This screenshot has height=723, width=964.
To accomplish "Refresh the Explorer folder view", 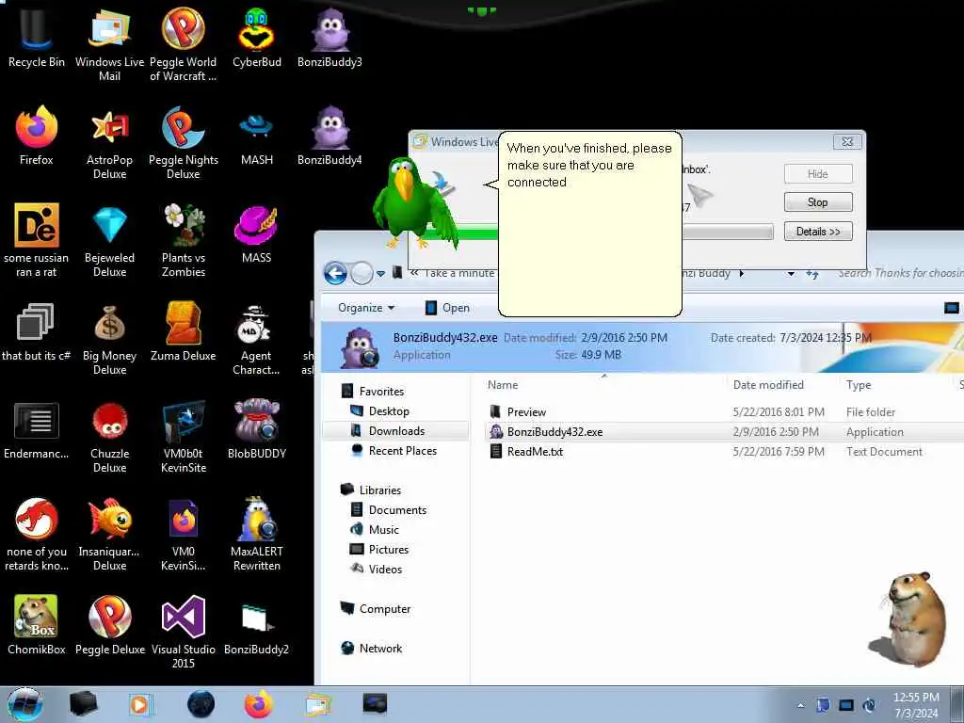I will [812, 274].
